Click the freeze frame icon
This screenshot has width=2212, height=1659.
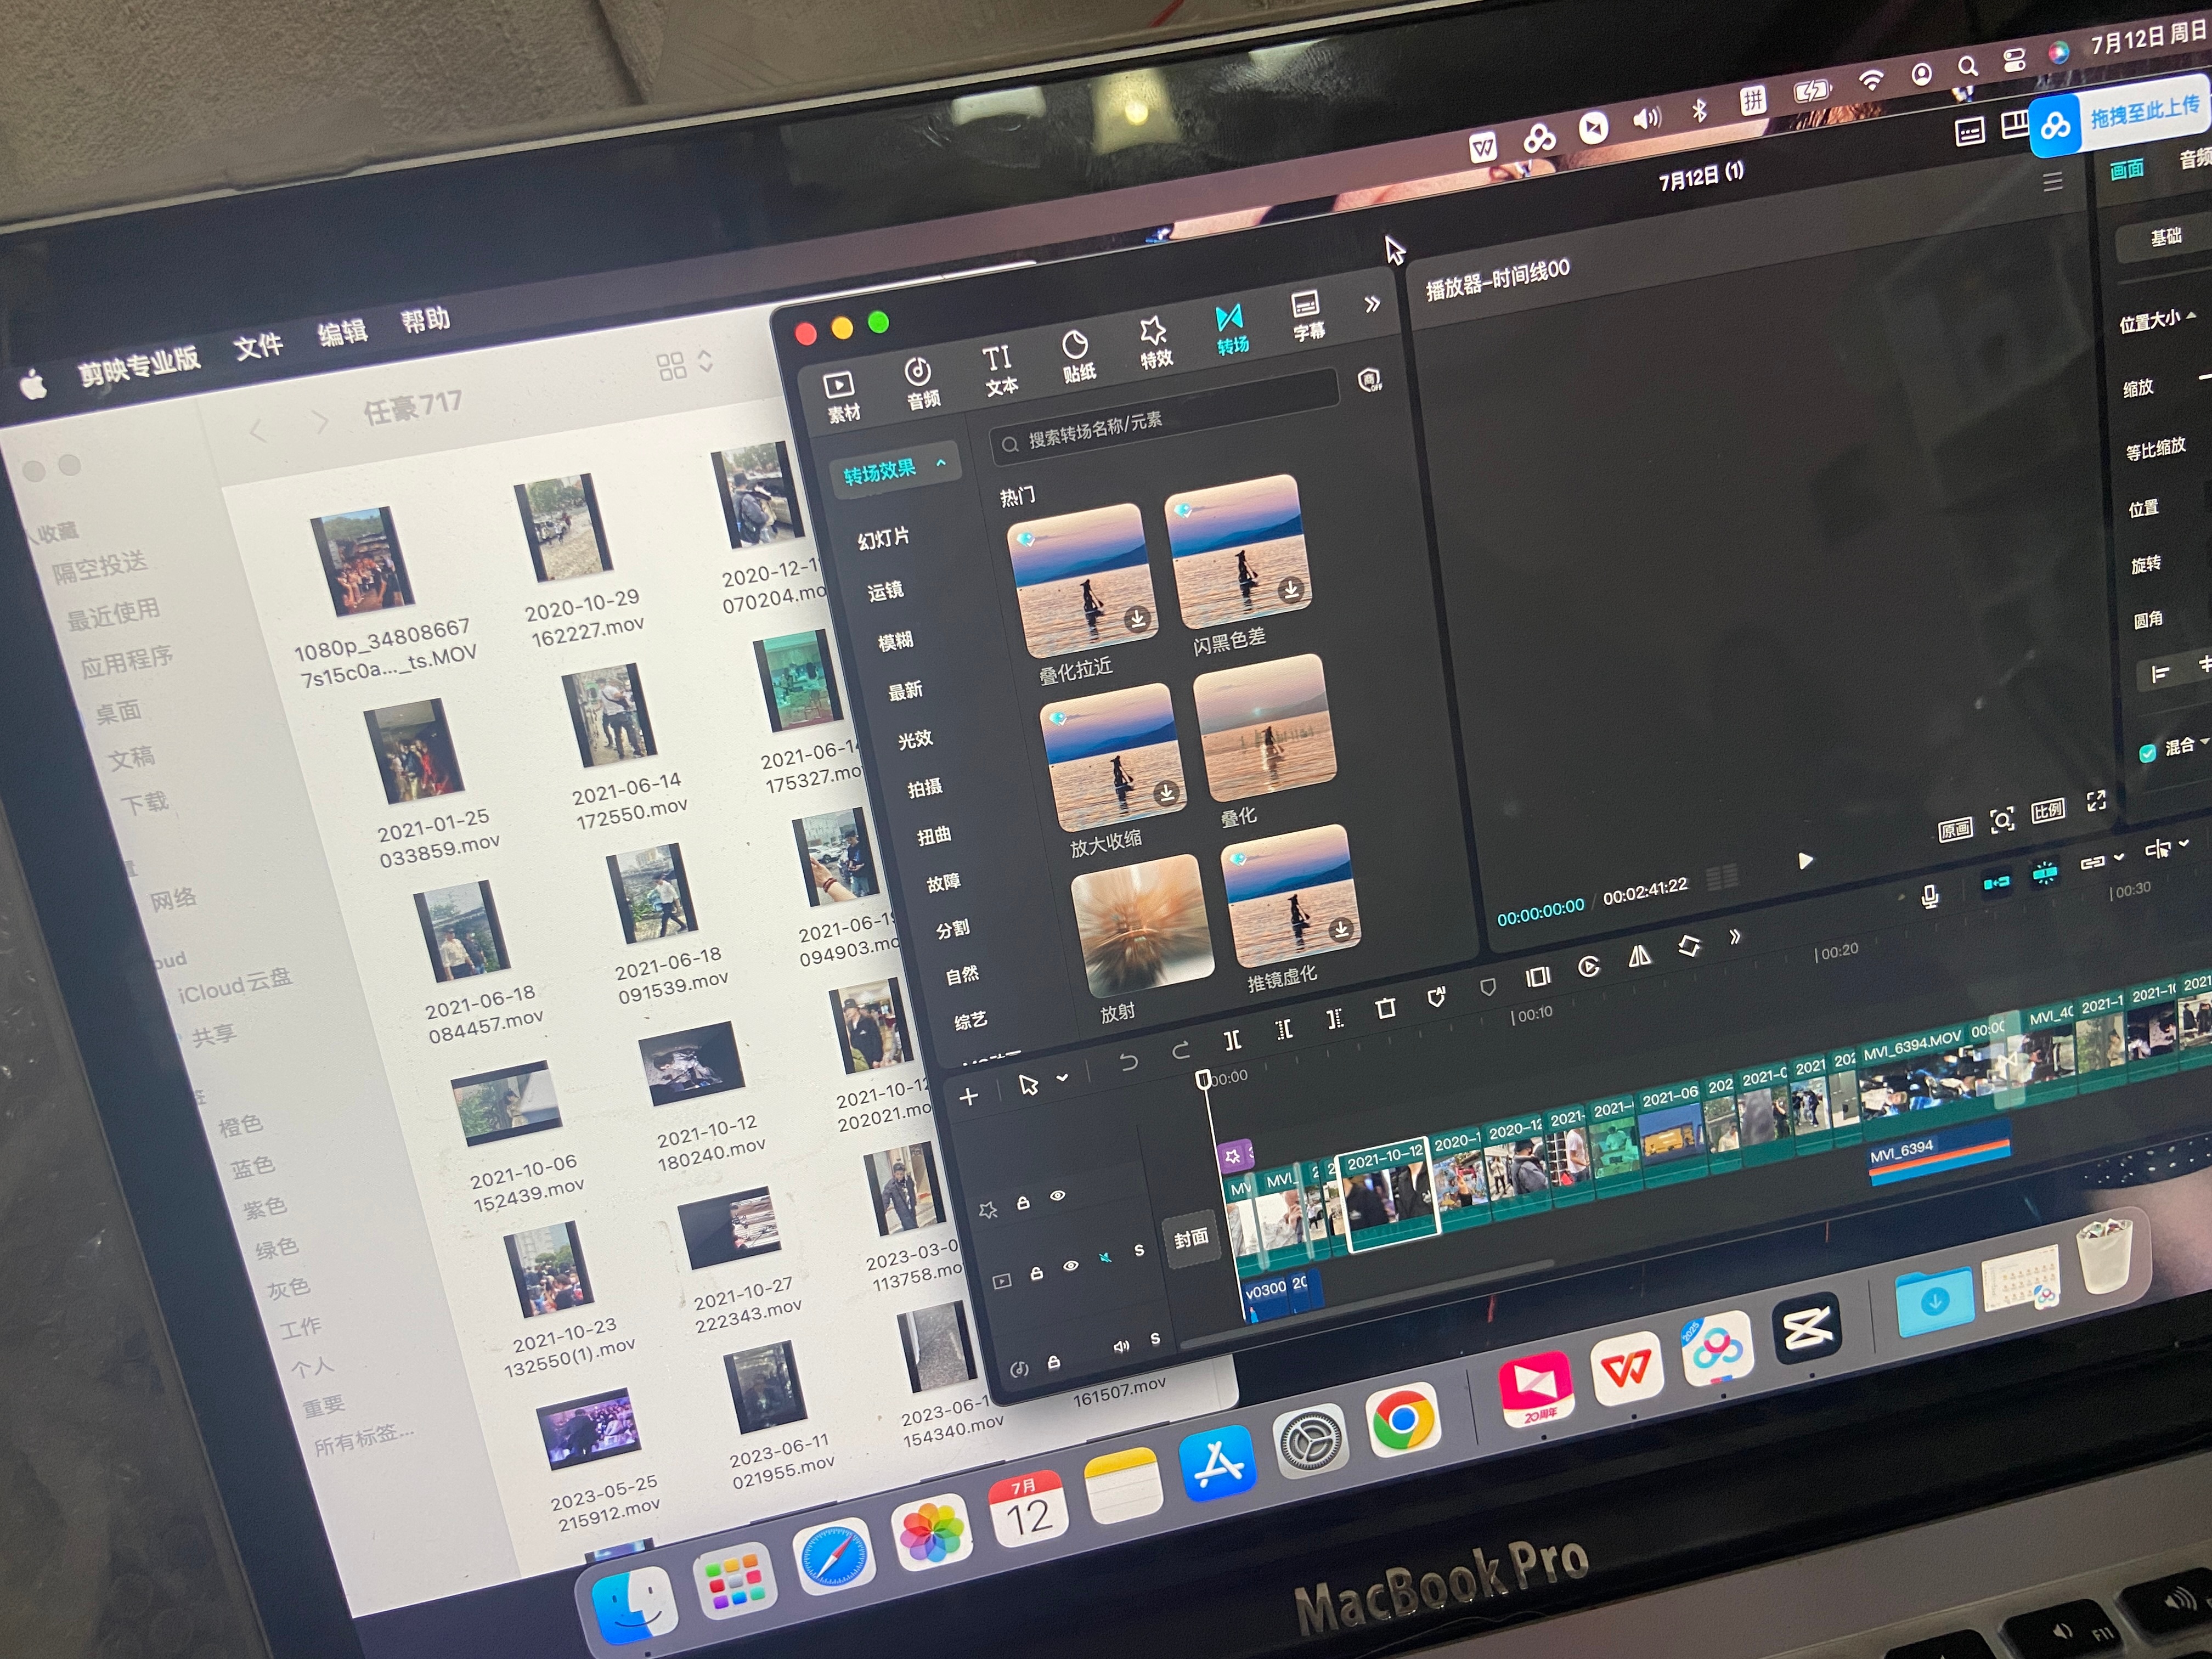click(1537, 977)
